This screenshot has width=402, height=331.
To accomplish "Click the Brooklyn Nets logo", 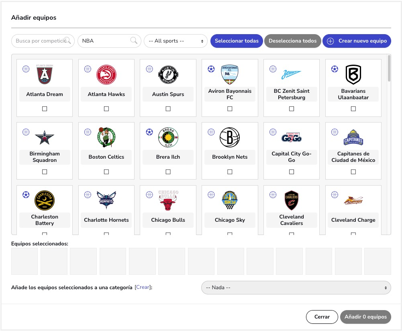I will click(x=230, y=137).
